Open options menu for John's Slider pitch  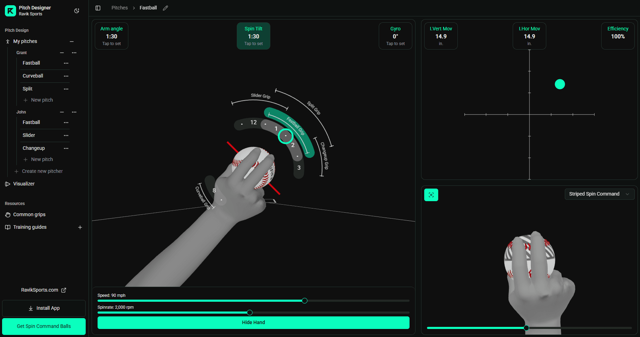66,135
